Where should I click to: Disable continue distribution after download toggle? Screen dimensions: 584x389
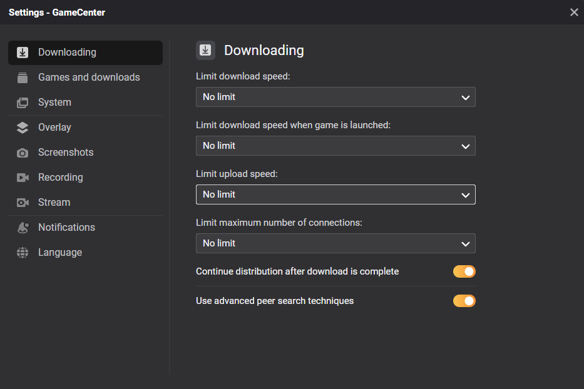point(464,271)
